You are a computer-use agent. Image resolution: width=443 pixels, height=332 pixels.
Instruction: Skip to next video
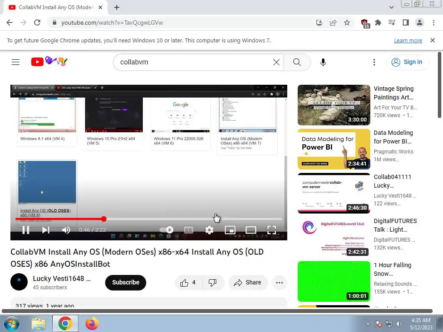[x=46, y=230]
